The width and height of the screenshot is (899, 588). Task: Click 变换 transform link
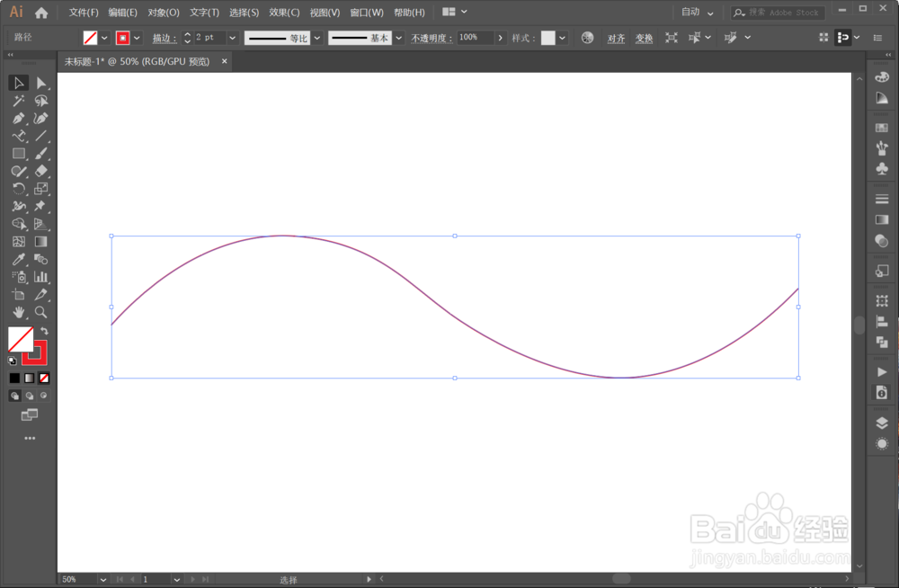pyautogui.click(x=644, y=38)
